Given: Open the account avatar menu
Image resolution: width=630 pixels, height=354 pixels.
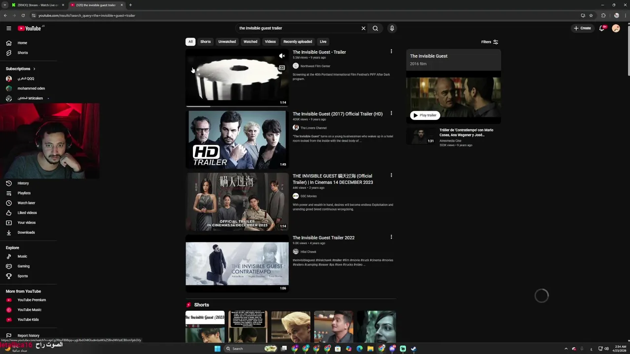Looking at the screenshot, I should 616,29.
